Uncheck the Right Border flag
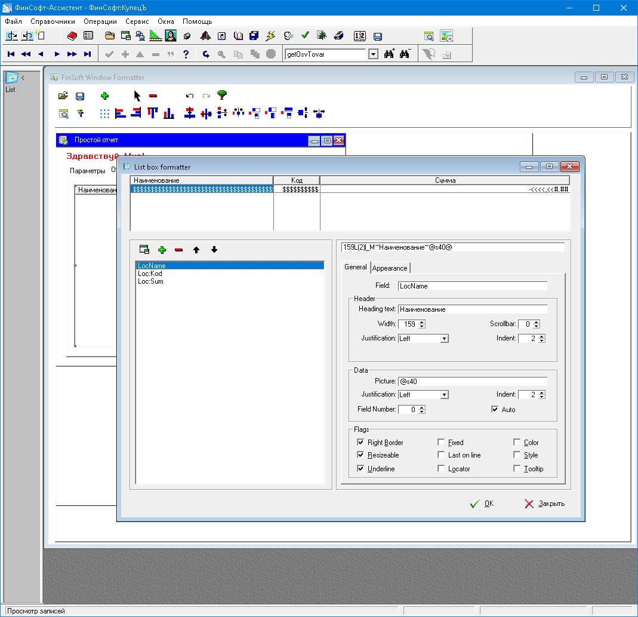638x617 pixels. click(360, 443)
